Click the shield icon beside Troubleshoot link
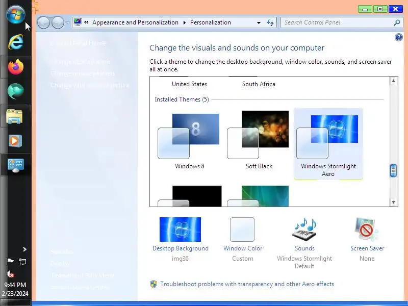Screen dimensions: 408x306 (154, 284)
